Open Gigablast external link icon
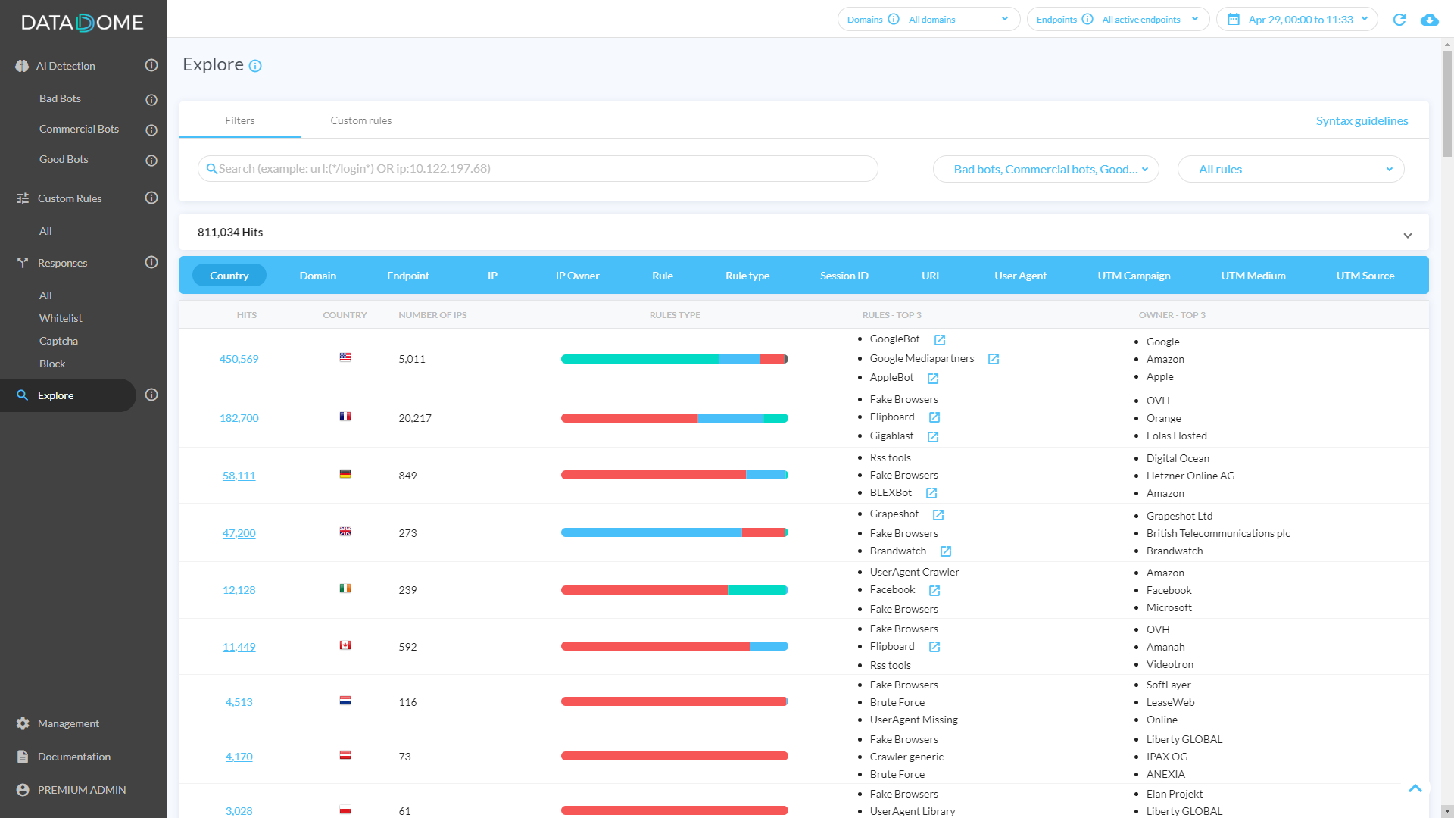This screenshot has width=1454, height=818. tap(933, 436)
